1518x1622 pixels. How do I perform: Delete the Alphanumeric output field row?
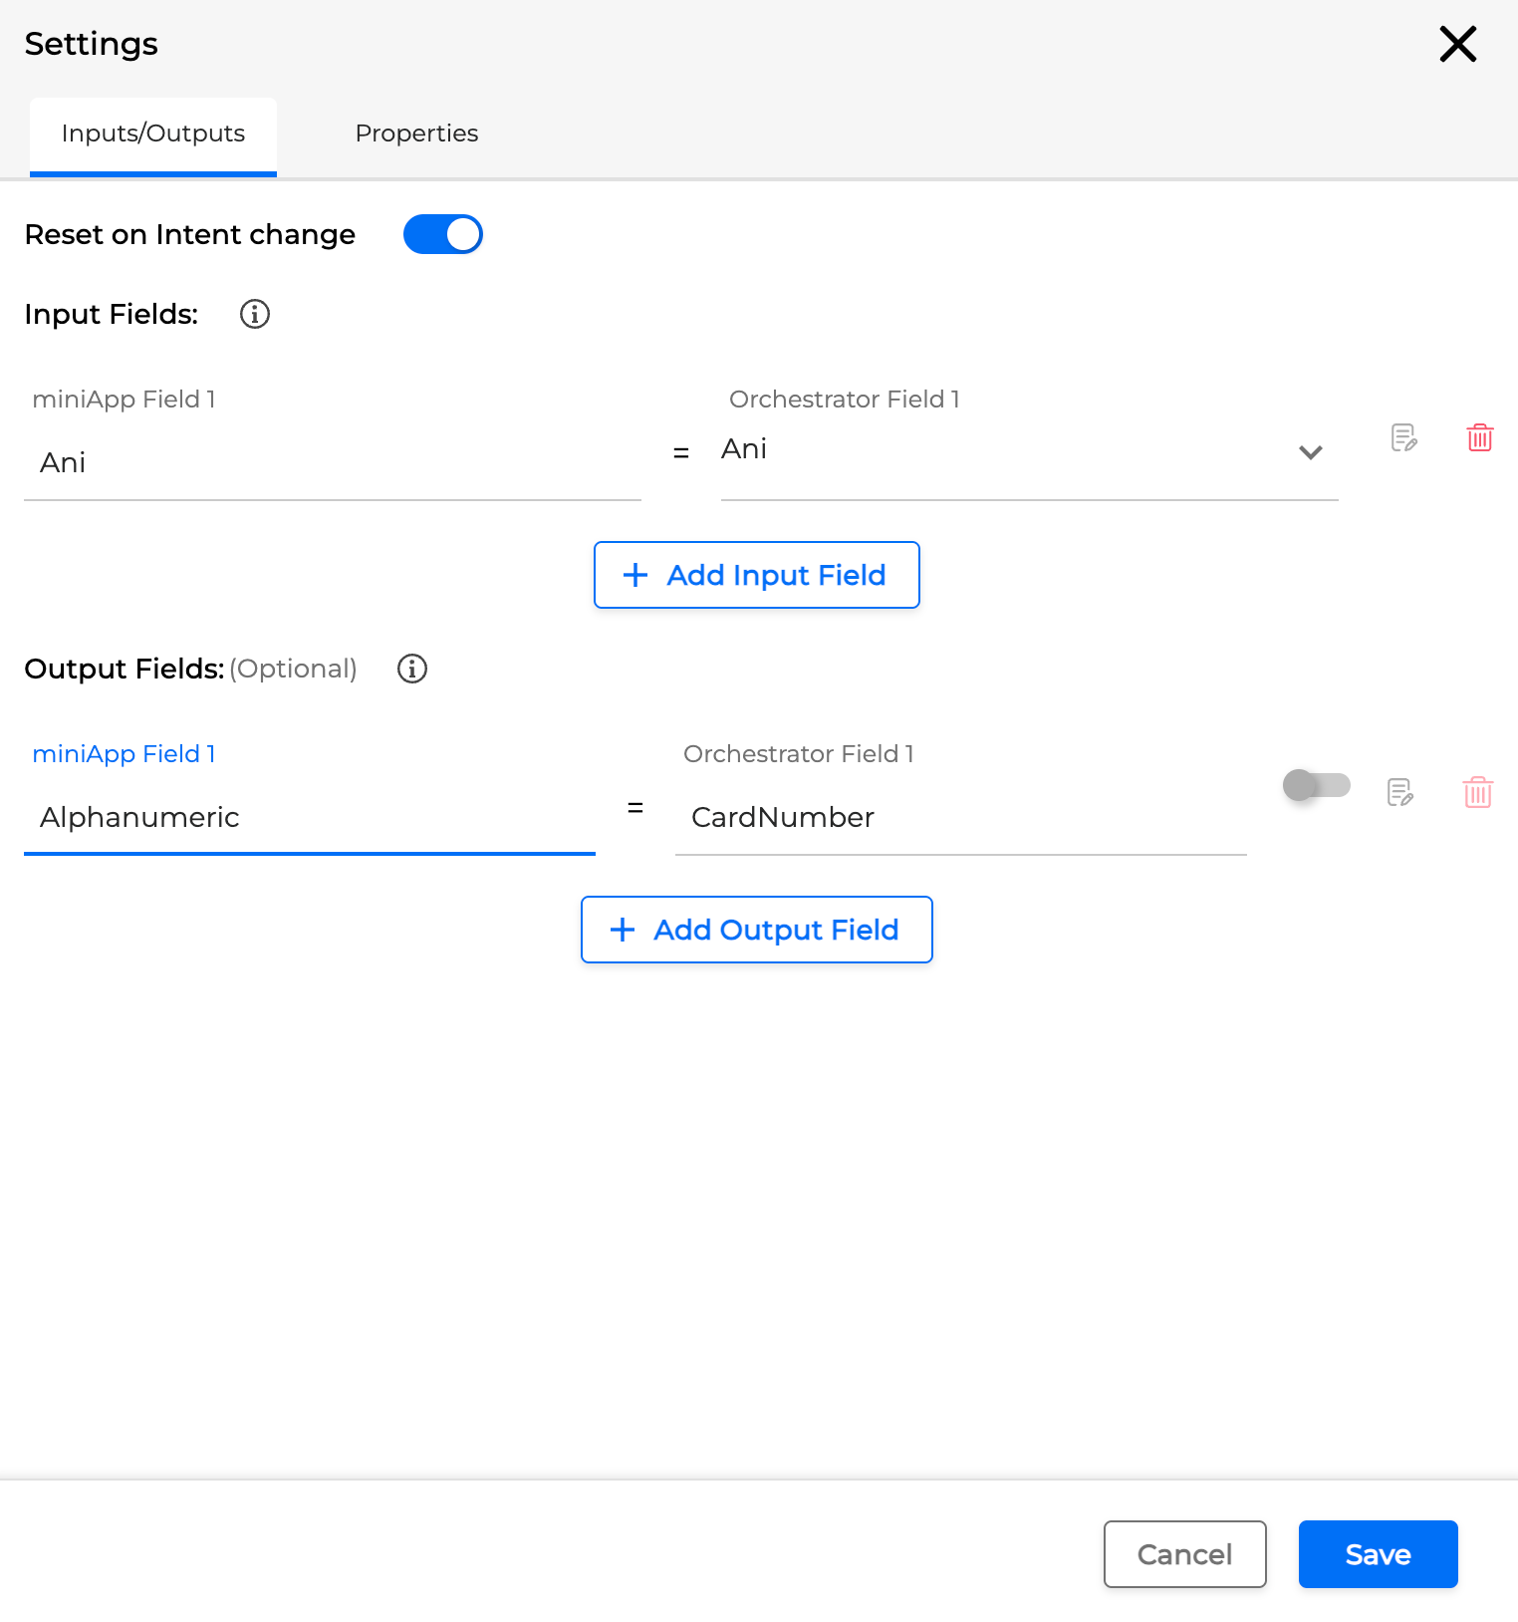click(x=1477, y=792)
